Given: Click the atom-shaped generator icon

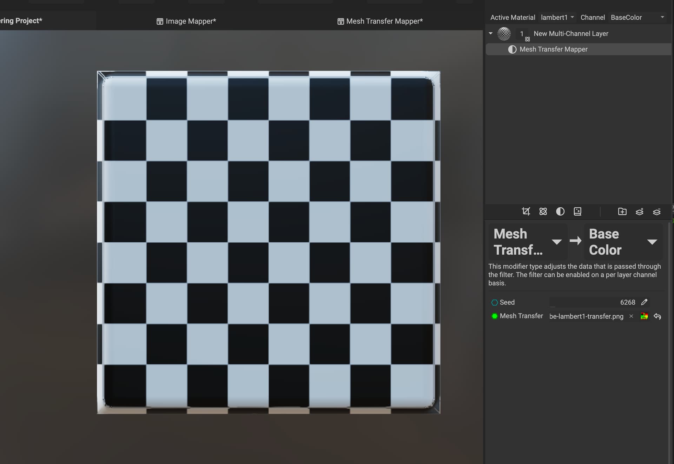Looking at the screenshot, I should (x=543, y=211).
